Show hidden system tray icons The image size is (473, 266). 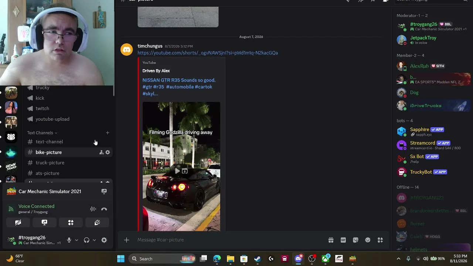[398, 259]
